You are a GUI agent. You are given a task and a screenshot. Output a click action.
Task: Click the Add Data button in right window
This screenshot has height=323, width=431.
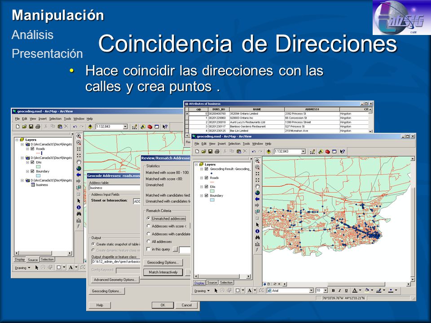pyautogui.click(x=268, y=152)
